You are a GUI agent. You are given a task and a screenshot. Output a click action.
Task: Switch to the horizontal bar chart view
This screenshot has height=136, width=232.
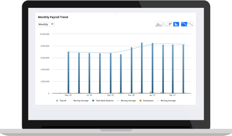pyautogui.click(x=170, y=24)
